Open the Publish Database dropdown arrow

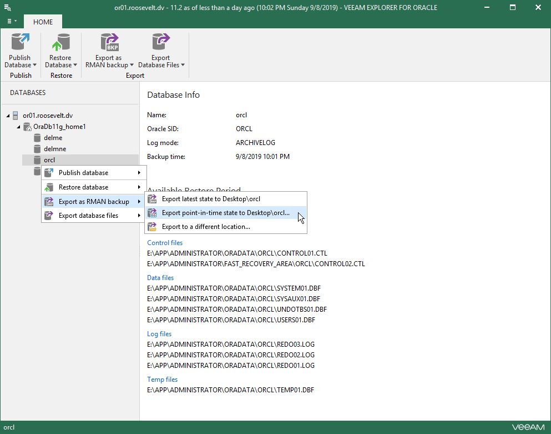click(35, 65)
